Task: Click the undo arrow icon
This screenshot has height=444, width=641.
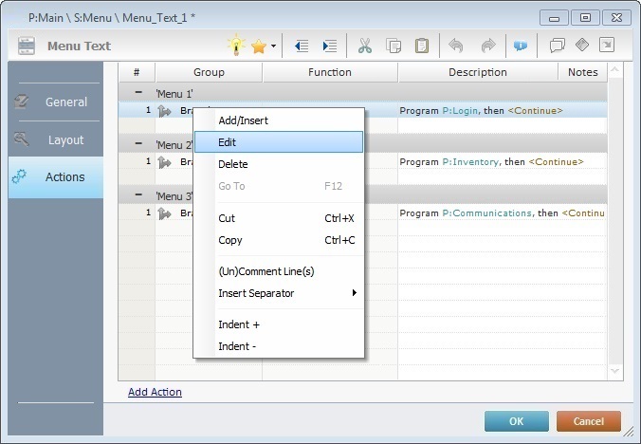Action: [x=456, y=46]
